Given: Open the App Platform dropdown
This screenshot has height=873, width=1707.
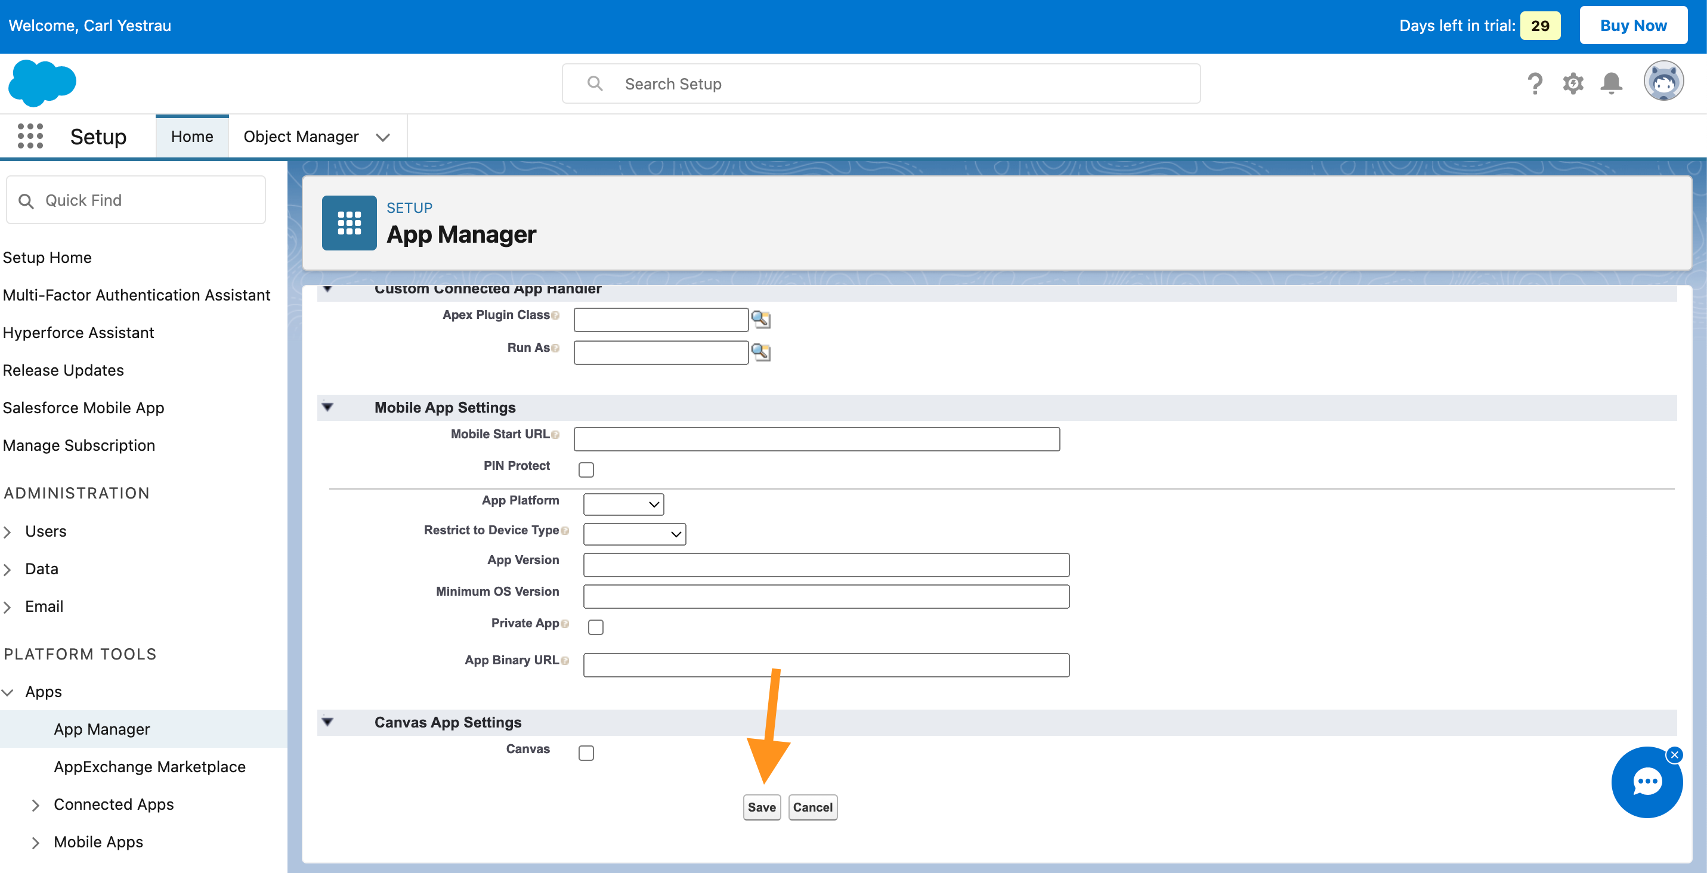Looking at the screenshot, I should 623,504.
